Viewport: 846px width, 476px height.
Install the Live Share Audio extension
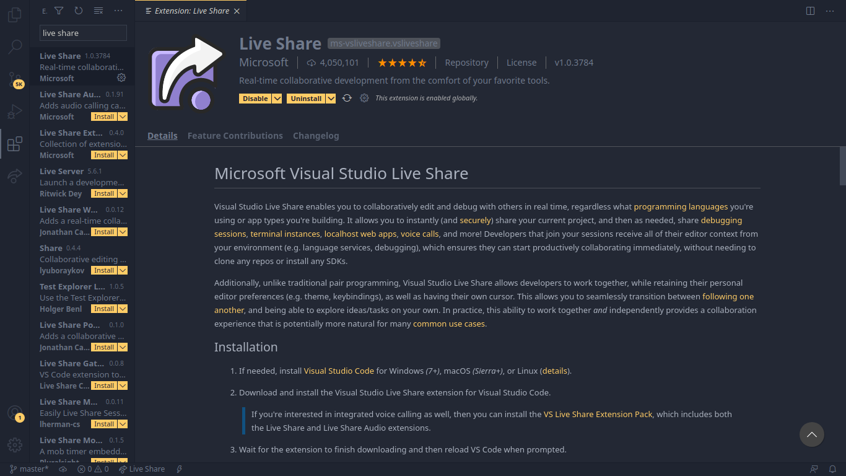(104, 117)
